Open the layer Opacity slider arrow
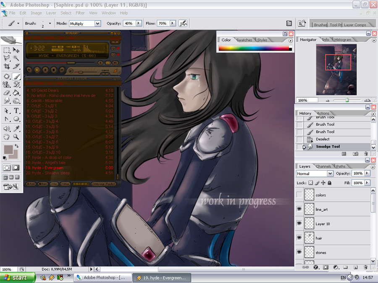Image resolution: width=378 pixels, height=283 pixels. [367, 173]
